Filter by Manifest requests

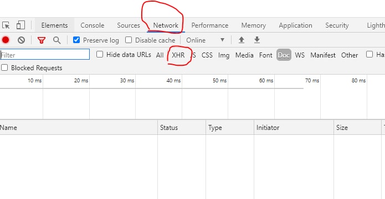click(323, 55)
